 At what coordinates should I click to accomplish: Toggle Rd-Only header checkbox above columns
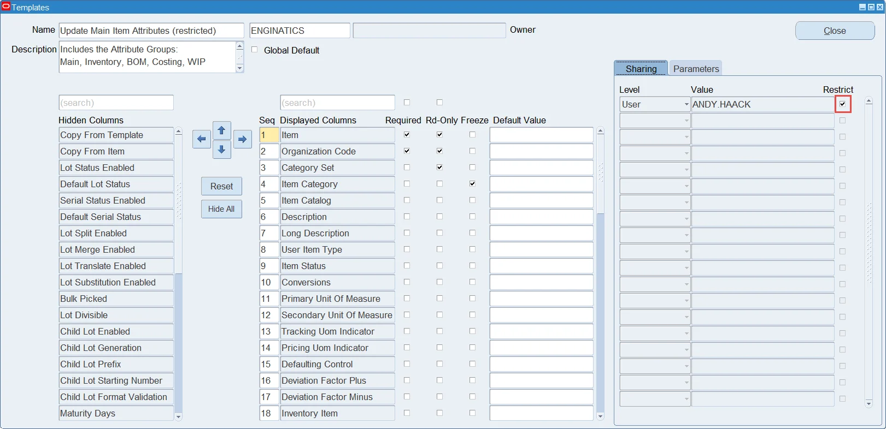(439, 102)
